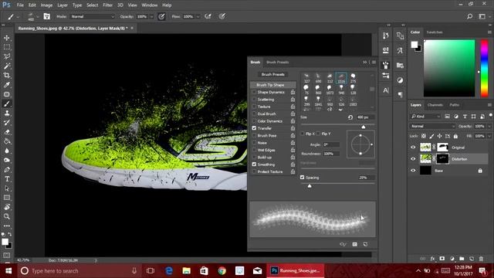Toggle the Spacing checkbox
The height and width of the screenshot is (278, 494).
click(x=302, y=178)
